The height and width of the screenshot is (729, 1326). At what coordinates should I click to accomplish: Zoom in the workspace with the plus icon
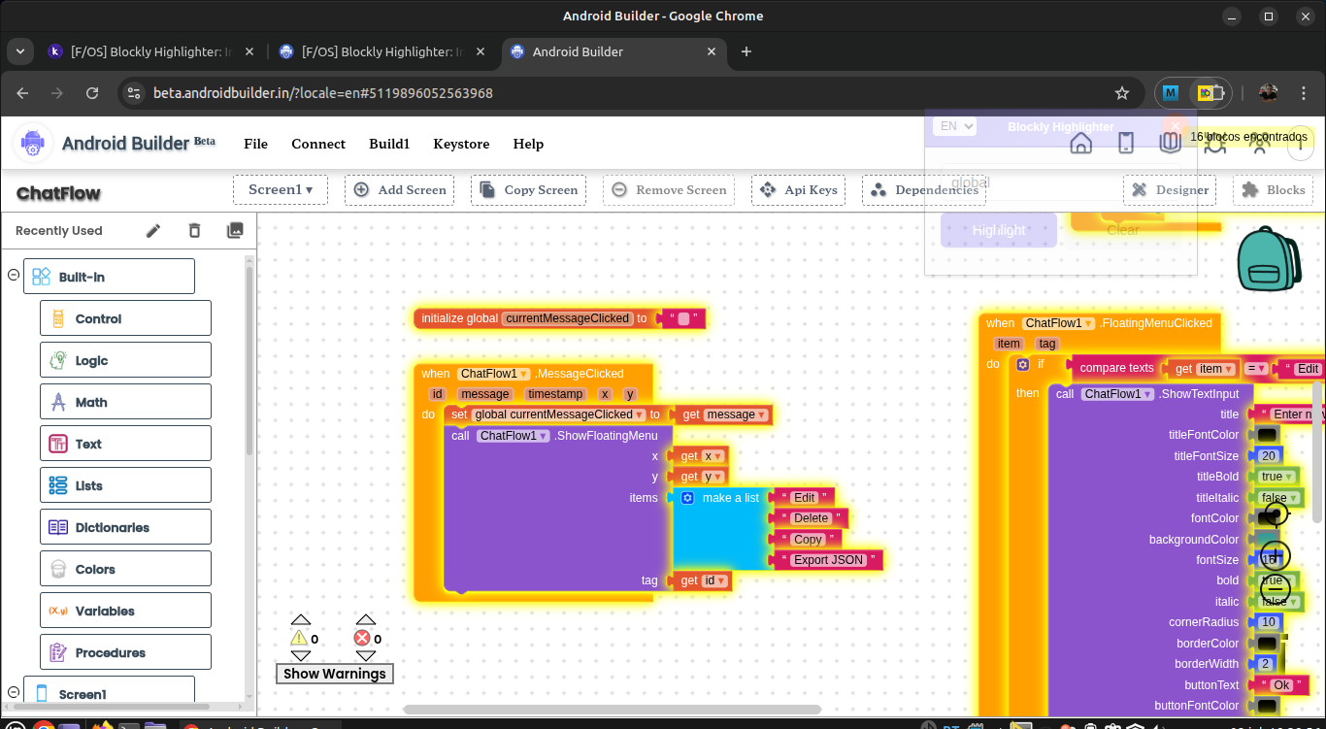pyautogui.click(x=1275, y=556)
